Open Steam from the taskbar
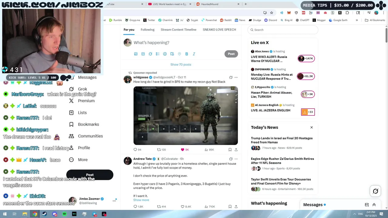Image resolution: width=388 pixels, height=218 pixels. 45,214
